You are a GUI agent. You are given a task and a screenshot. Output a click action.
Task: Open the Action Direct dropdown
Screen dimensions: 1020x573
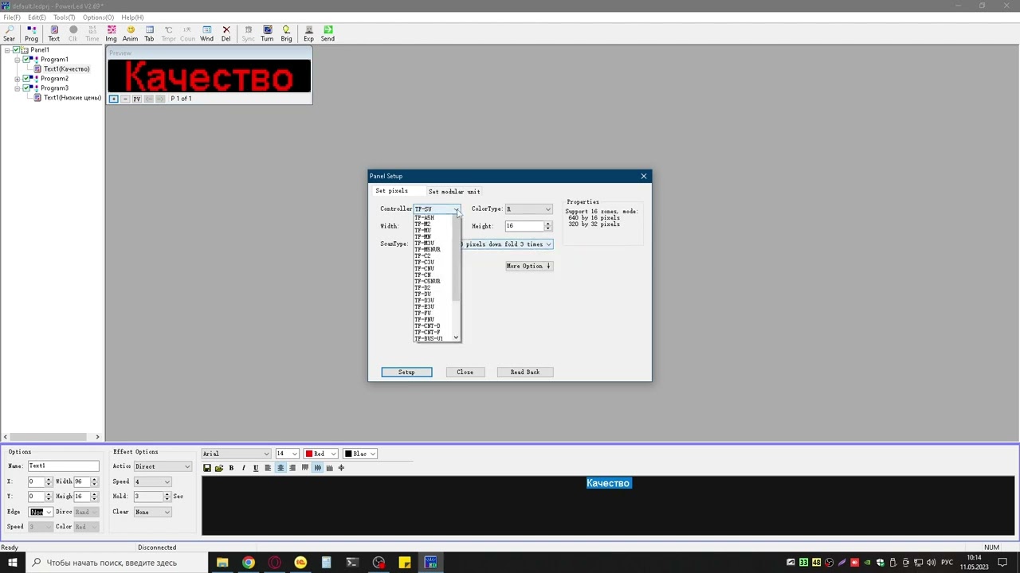163,466
